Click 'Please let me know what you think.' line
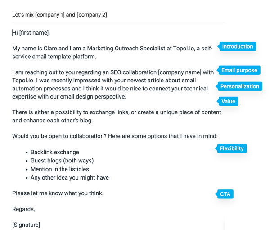 [58, 193]
